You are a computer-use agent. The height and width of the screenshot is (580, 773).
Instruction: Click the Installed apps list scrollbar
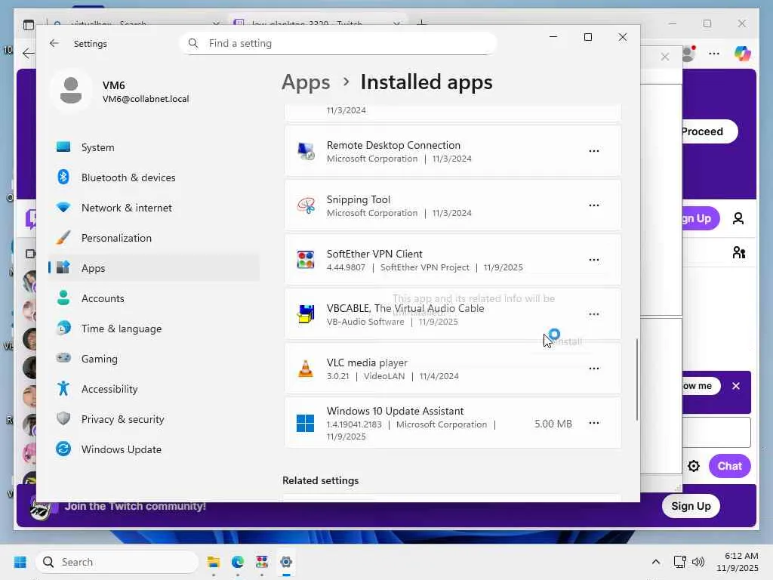click(636, 379)
